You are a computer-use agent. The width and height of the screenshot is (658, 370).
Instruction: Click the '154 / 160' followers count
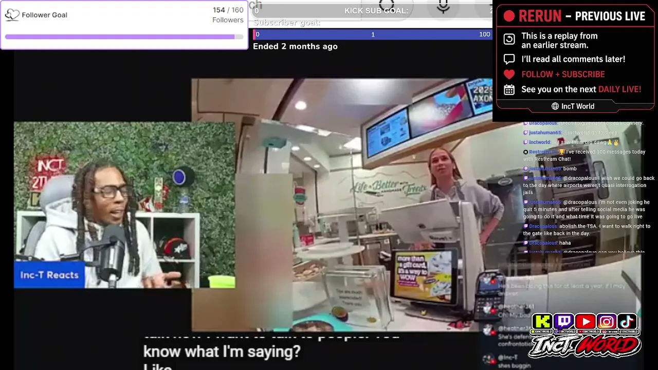tap(228, 10)
